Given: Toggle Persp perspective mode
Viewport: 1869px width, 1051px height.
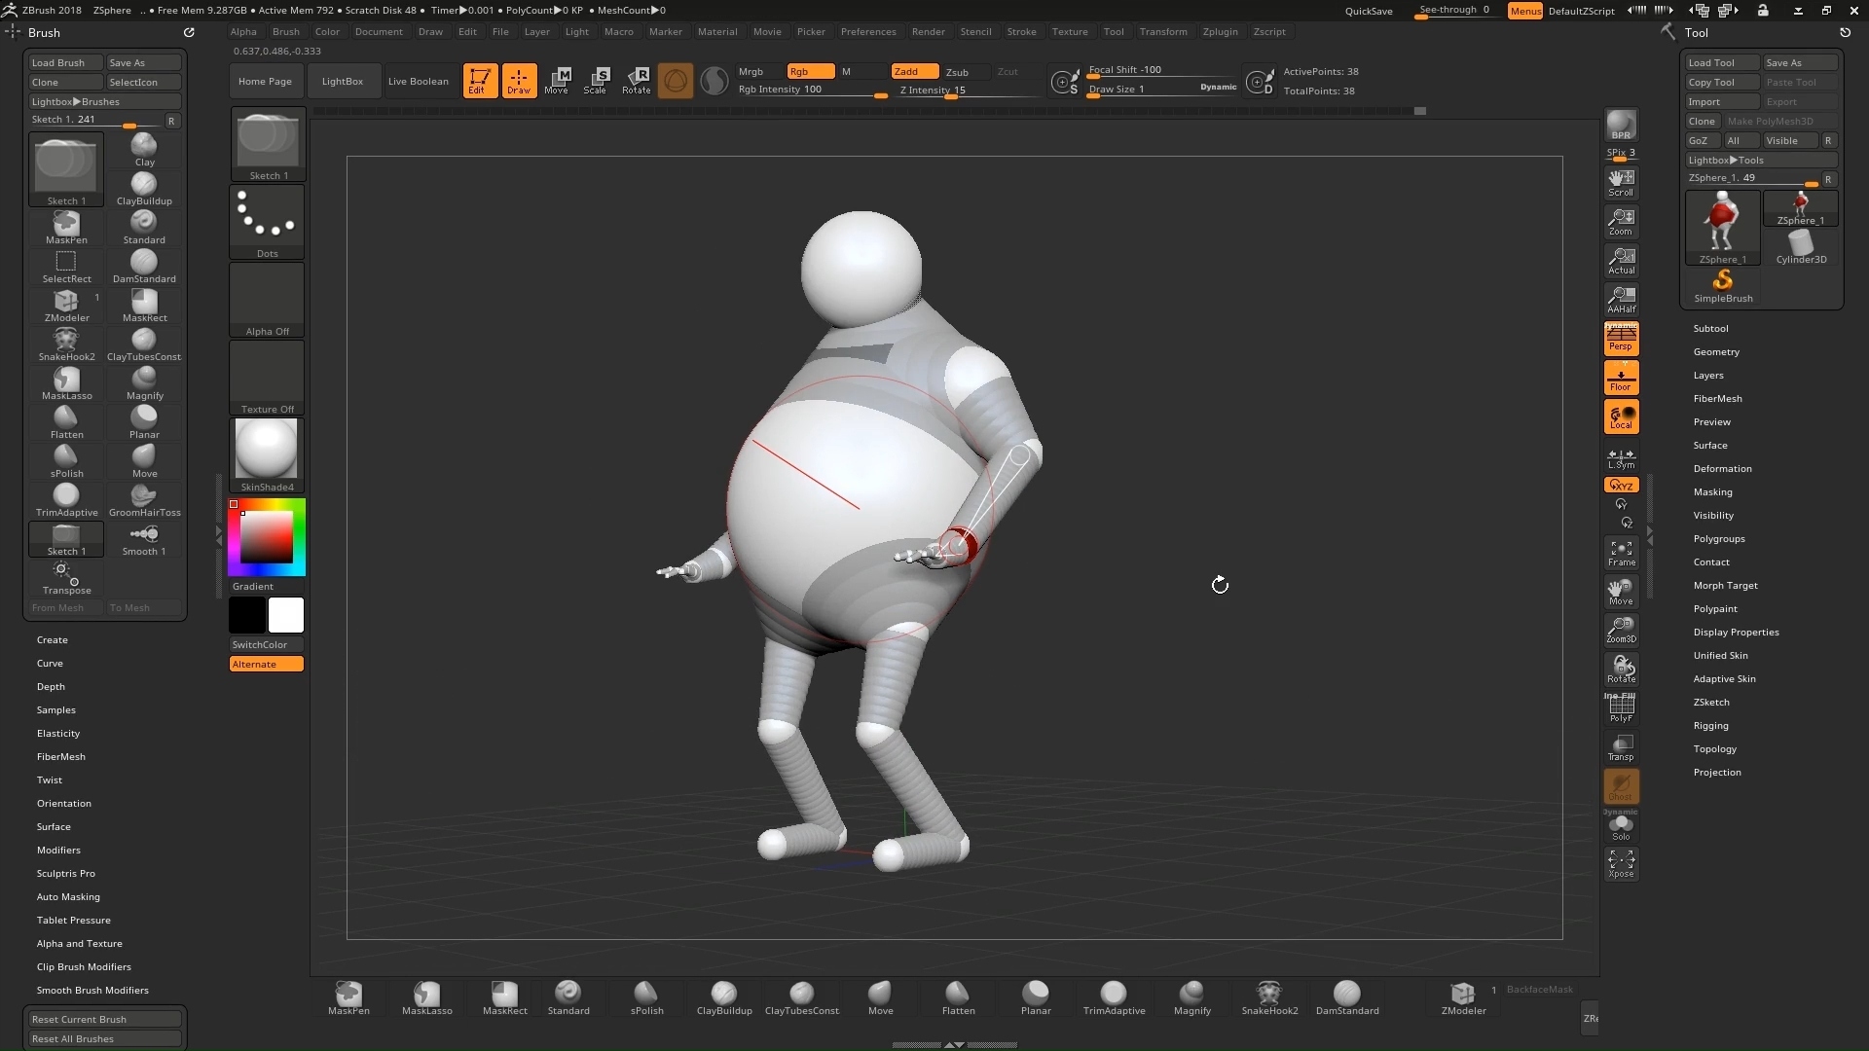Looking at the screenshot, I should coord(1621,339).
